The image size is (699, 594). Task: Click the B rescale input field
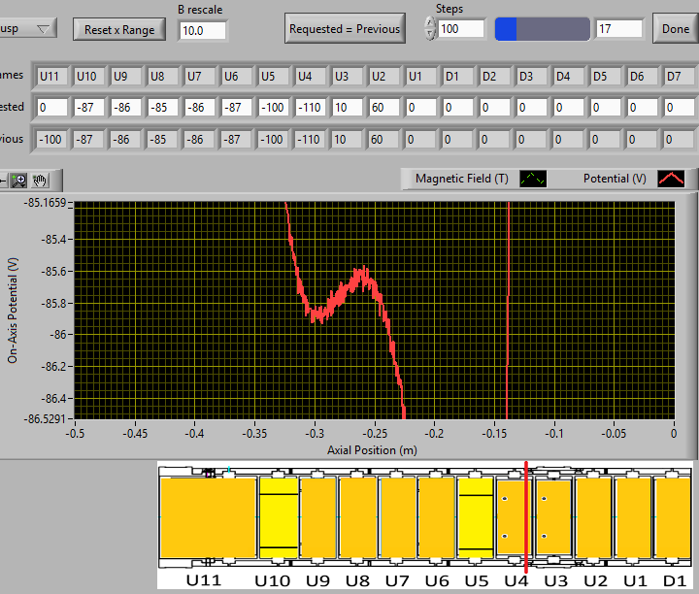pyautogui.click(x=203, y=30)
